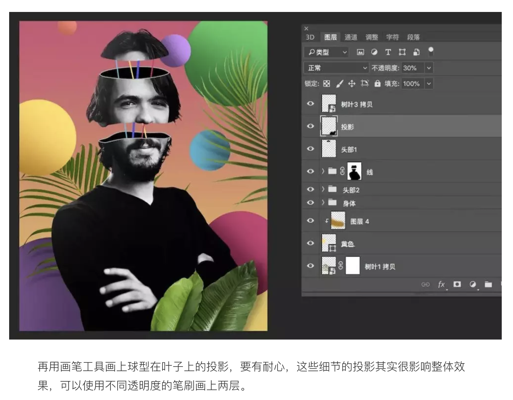Image resolution: width=513 pixels, height=400 pixels.
Task: Hide the 头部1 layer
Action: [x=310, y=149]
